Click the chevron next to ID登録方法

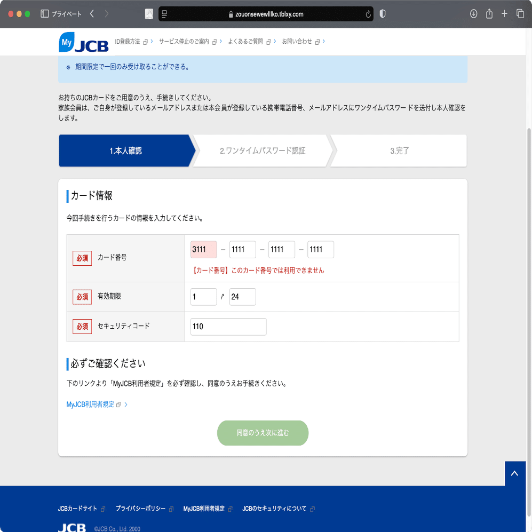[x=152, y=41]
